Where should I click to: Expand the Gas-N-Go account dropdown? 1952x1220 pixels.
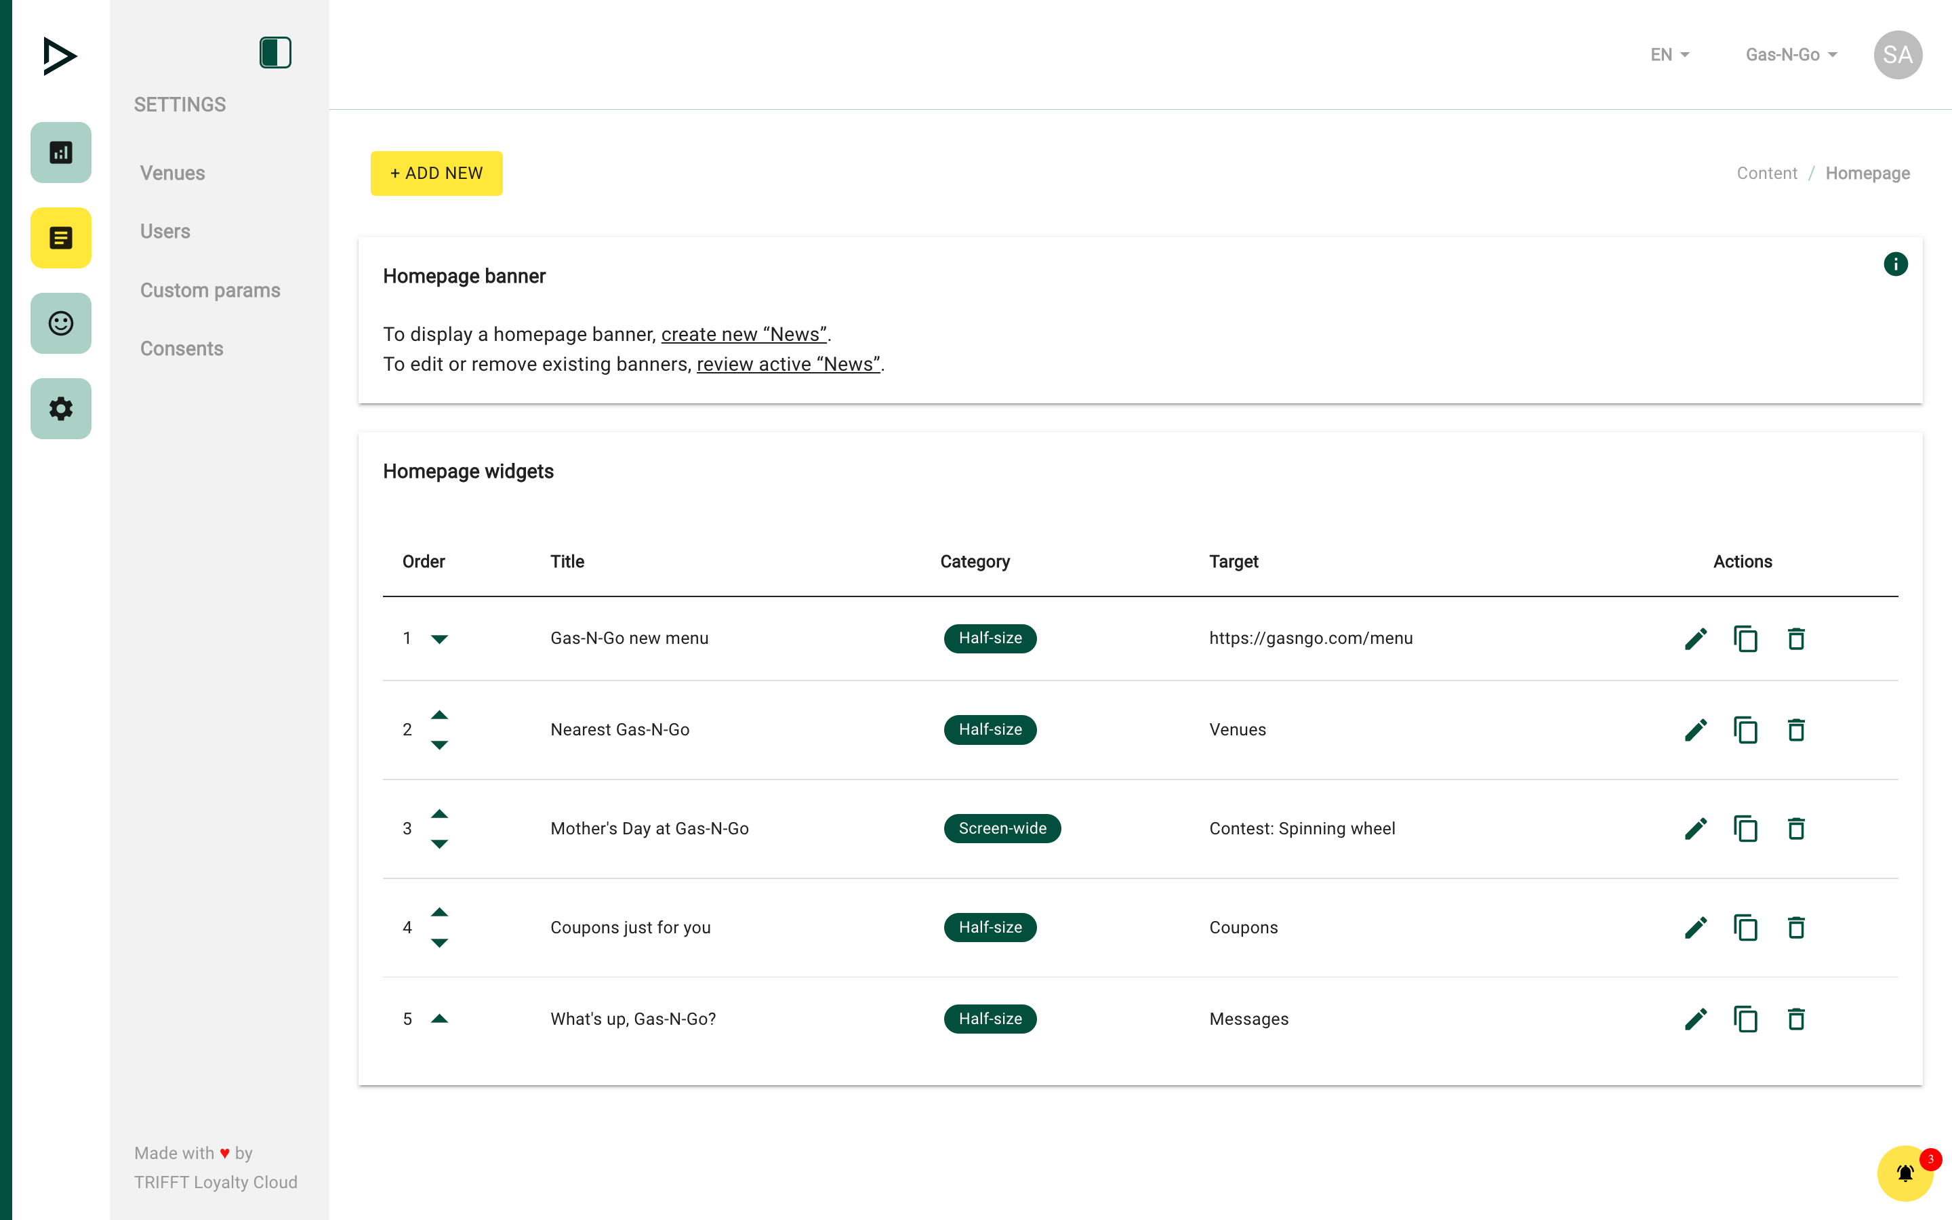tap(1791, 55)
